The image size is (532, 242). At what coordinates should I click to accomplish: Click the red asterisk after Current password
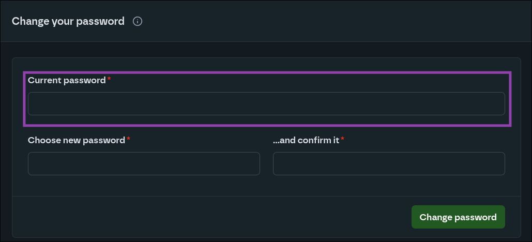point(110,80)
